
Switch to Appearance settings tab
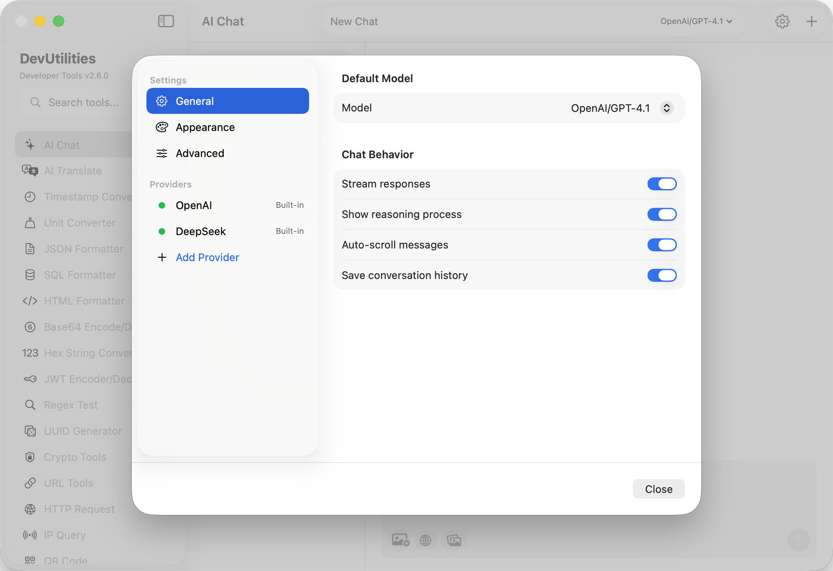click(x=205, y=127)
